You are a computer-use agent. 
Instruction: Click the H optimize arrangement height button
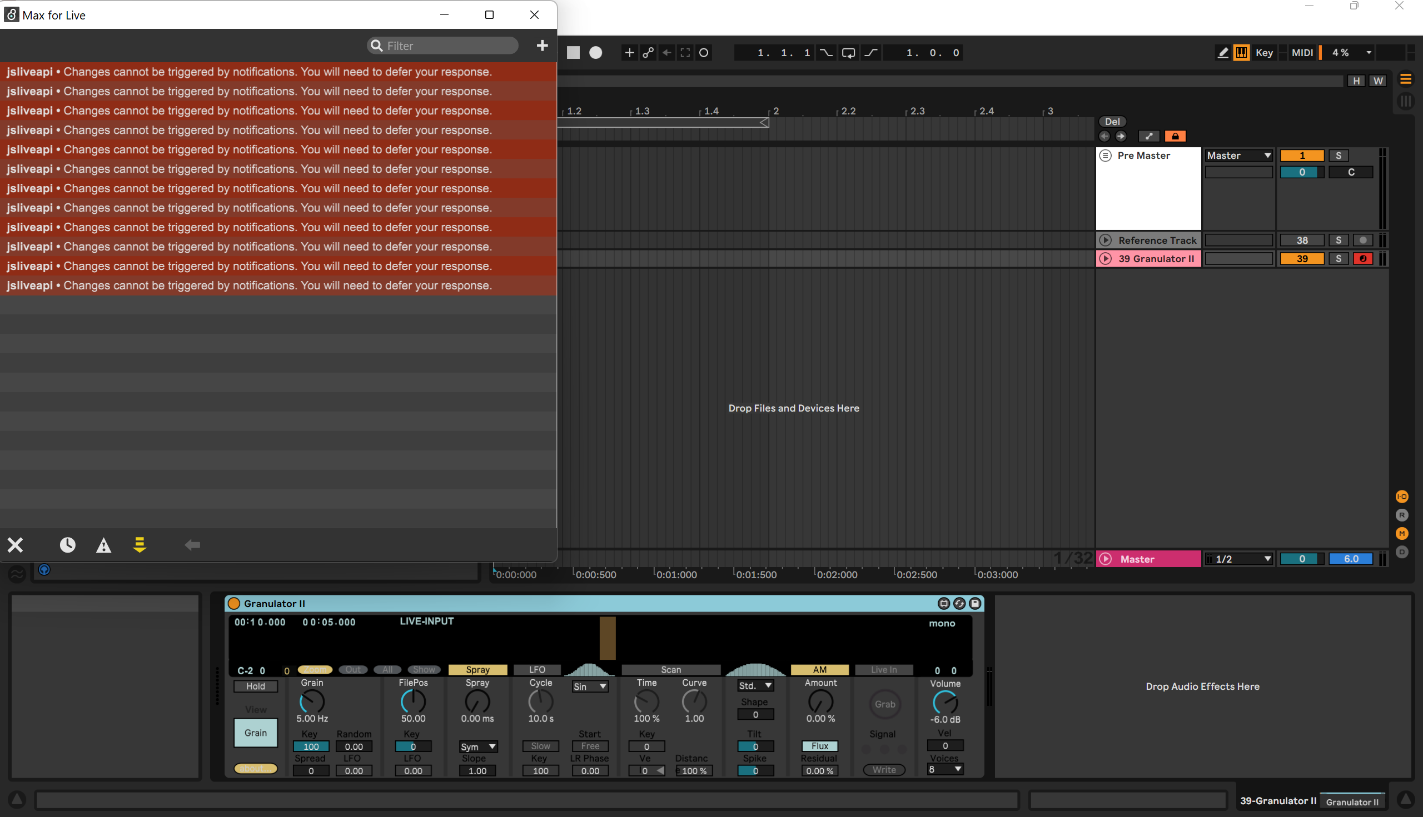tap(1356, 81)
